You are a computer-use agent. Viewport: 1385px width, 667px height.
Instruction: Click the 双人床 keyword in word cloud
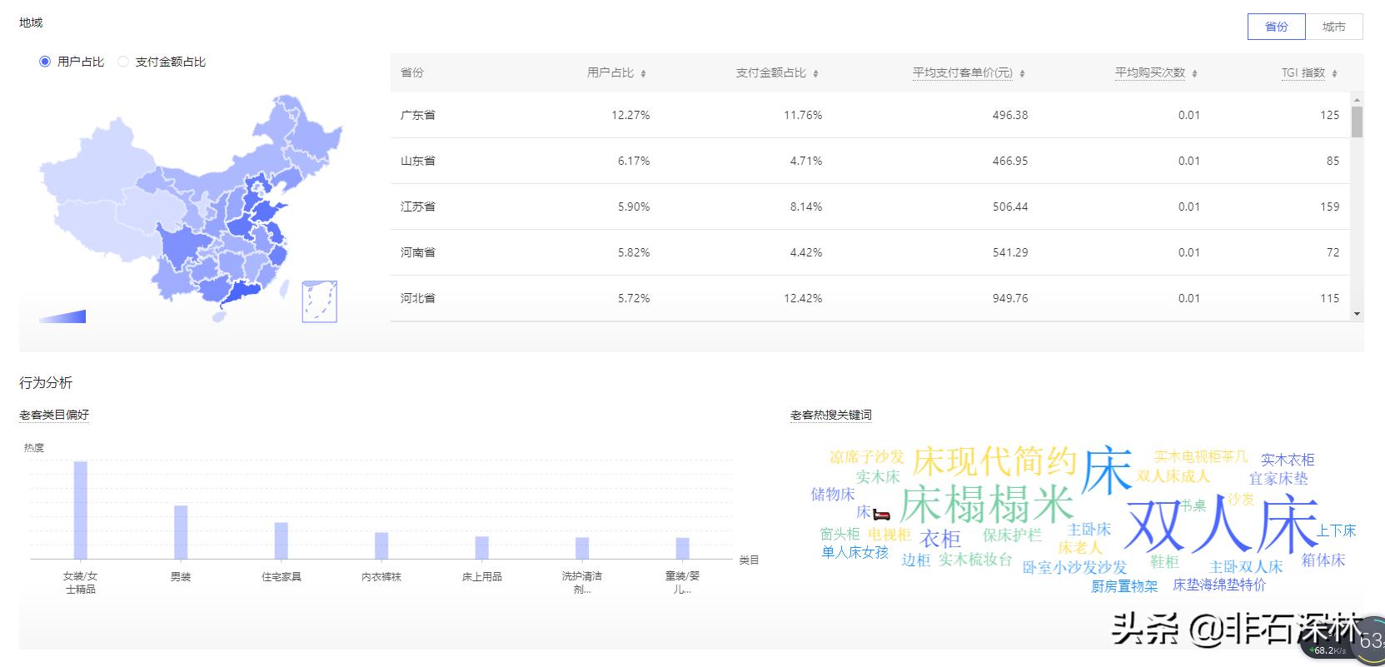1222,524
